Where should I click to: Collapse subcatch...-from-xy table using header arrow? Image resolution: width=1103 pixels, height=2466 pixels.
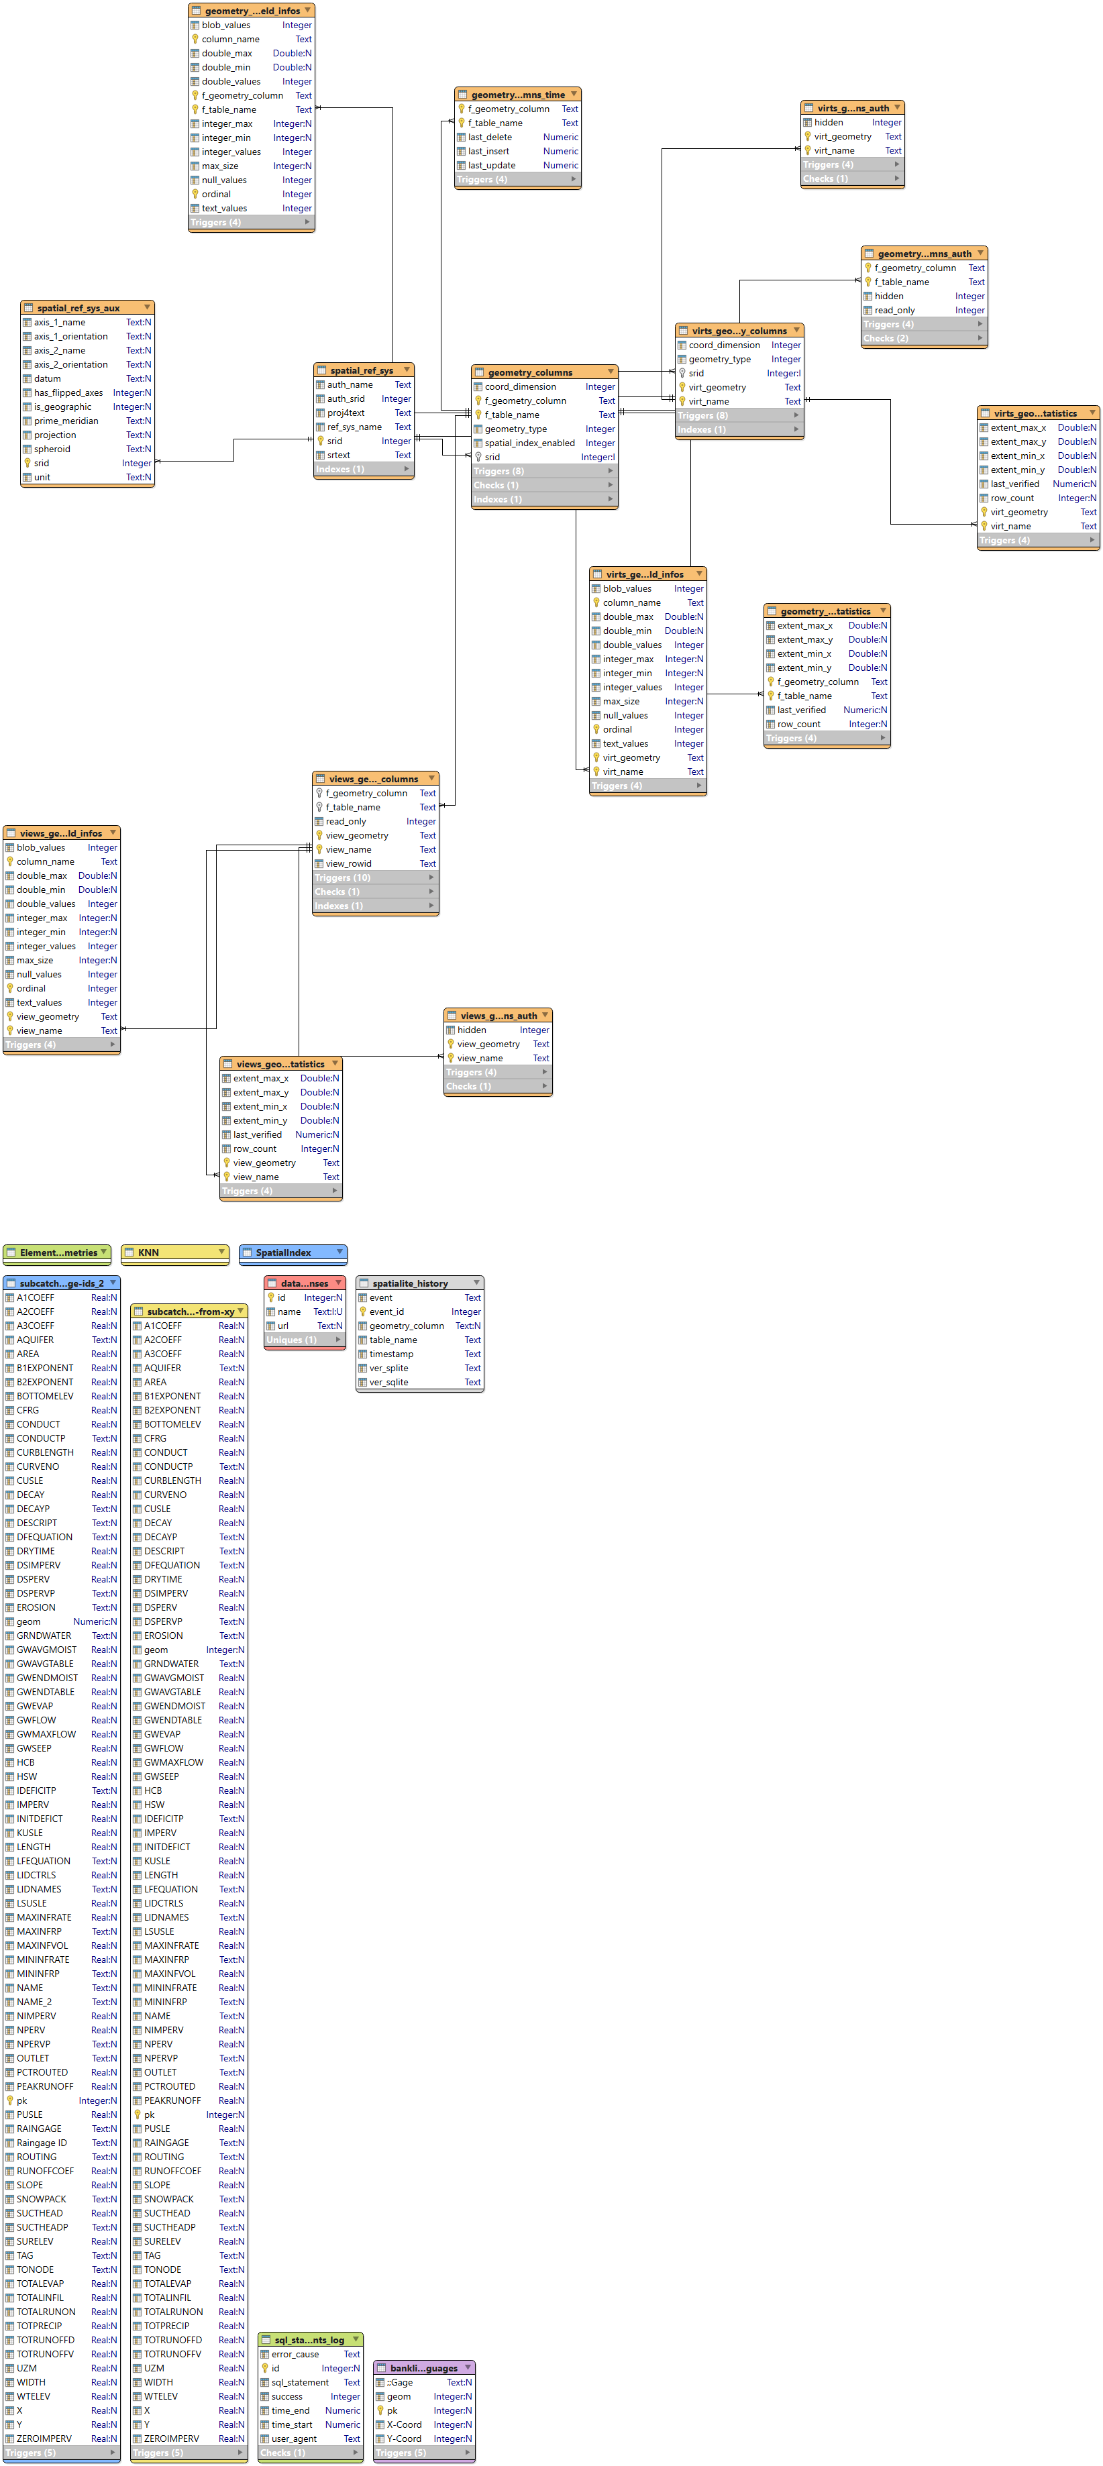coord(240,1311)
